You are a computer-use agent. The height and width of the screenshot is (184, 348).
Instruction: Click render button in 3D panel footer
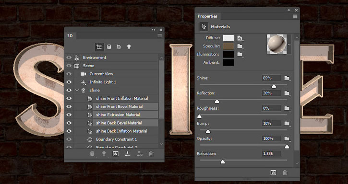point(116,154)
